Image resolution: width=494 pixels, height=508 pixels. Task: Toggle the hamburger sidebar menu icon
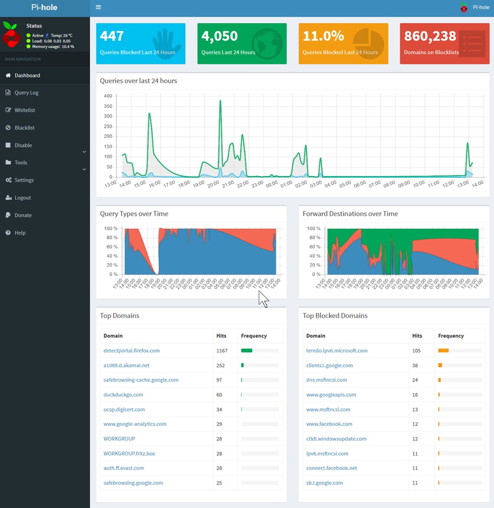[99, 7]
